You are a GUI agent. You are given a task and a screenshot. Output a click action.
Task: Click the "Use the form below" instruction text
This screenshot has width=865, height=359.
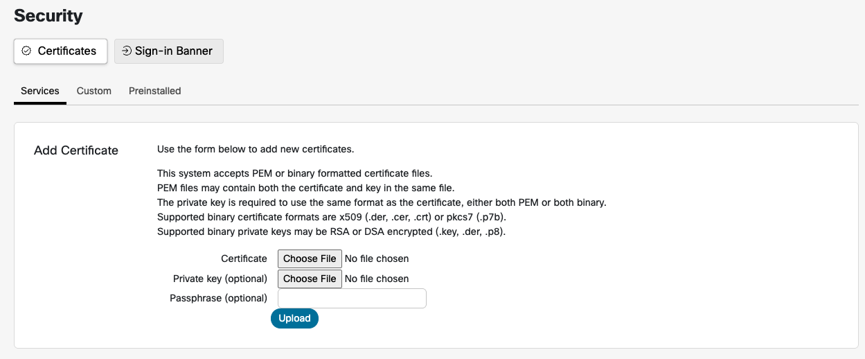click(x=256, y=149)
